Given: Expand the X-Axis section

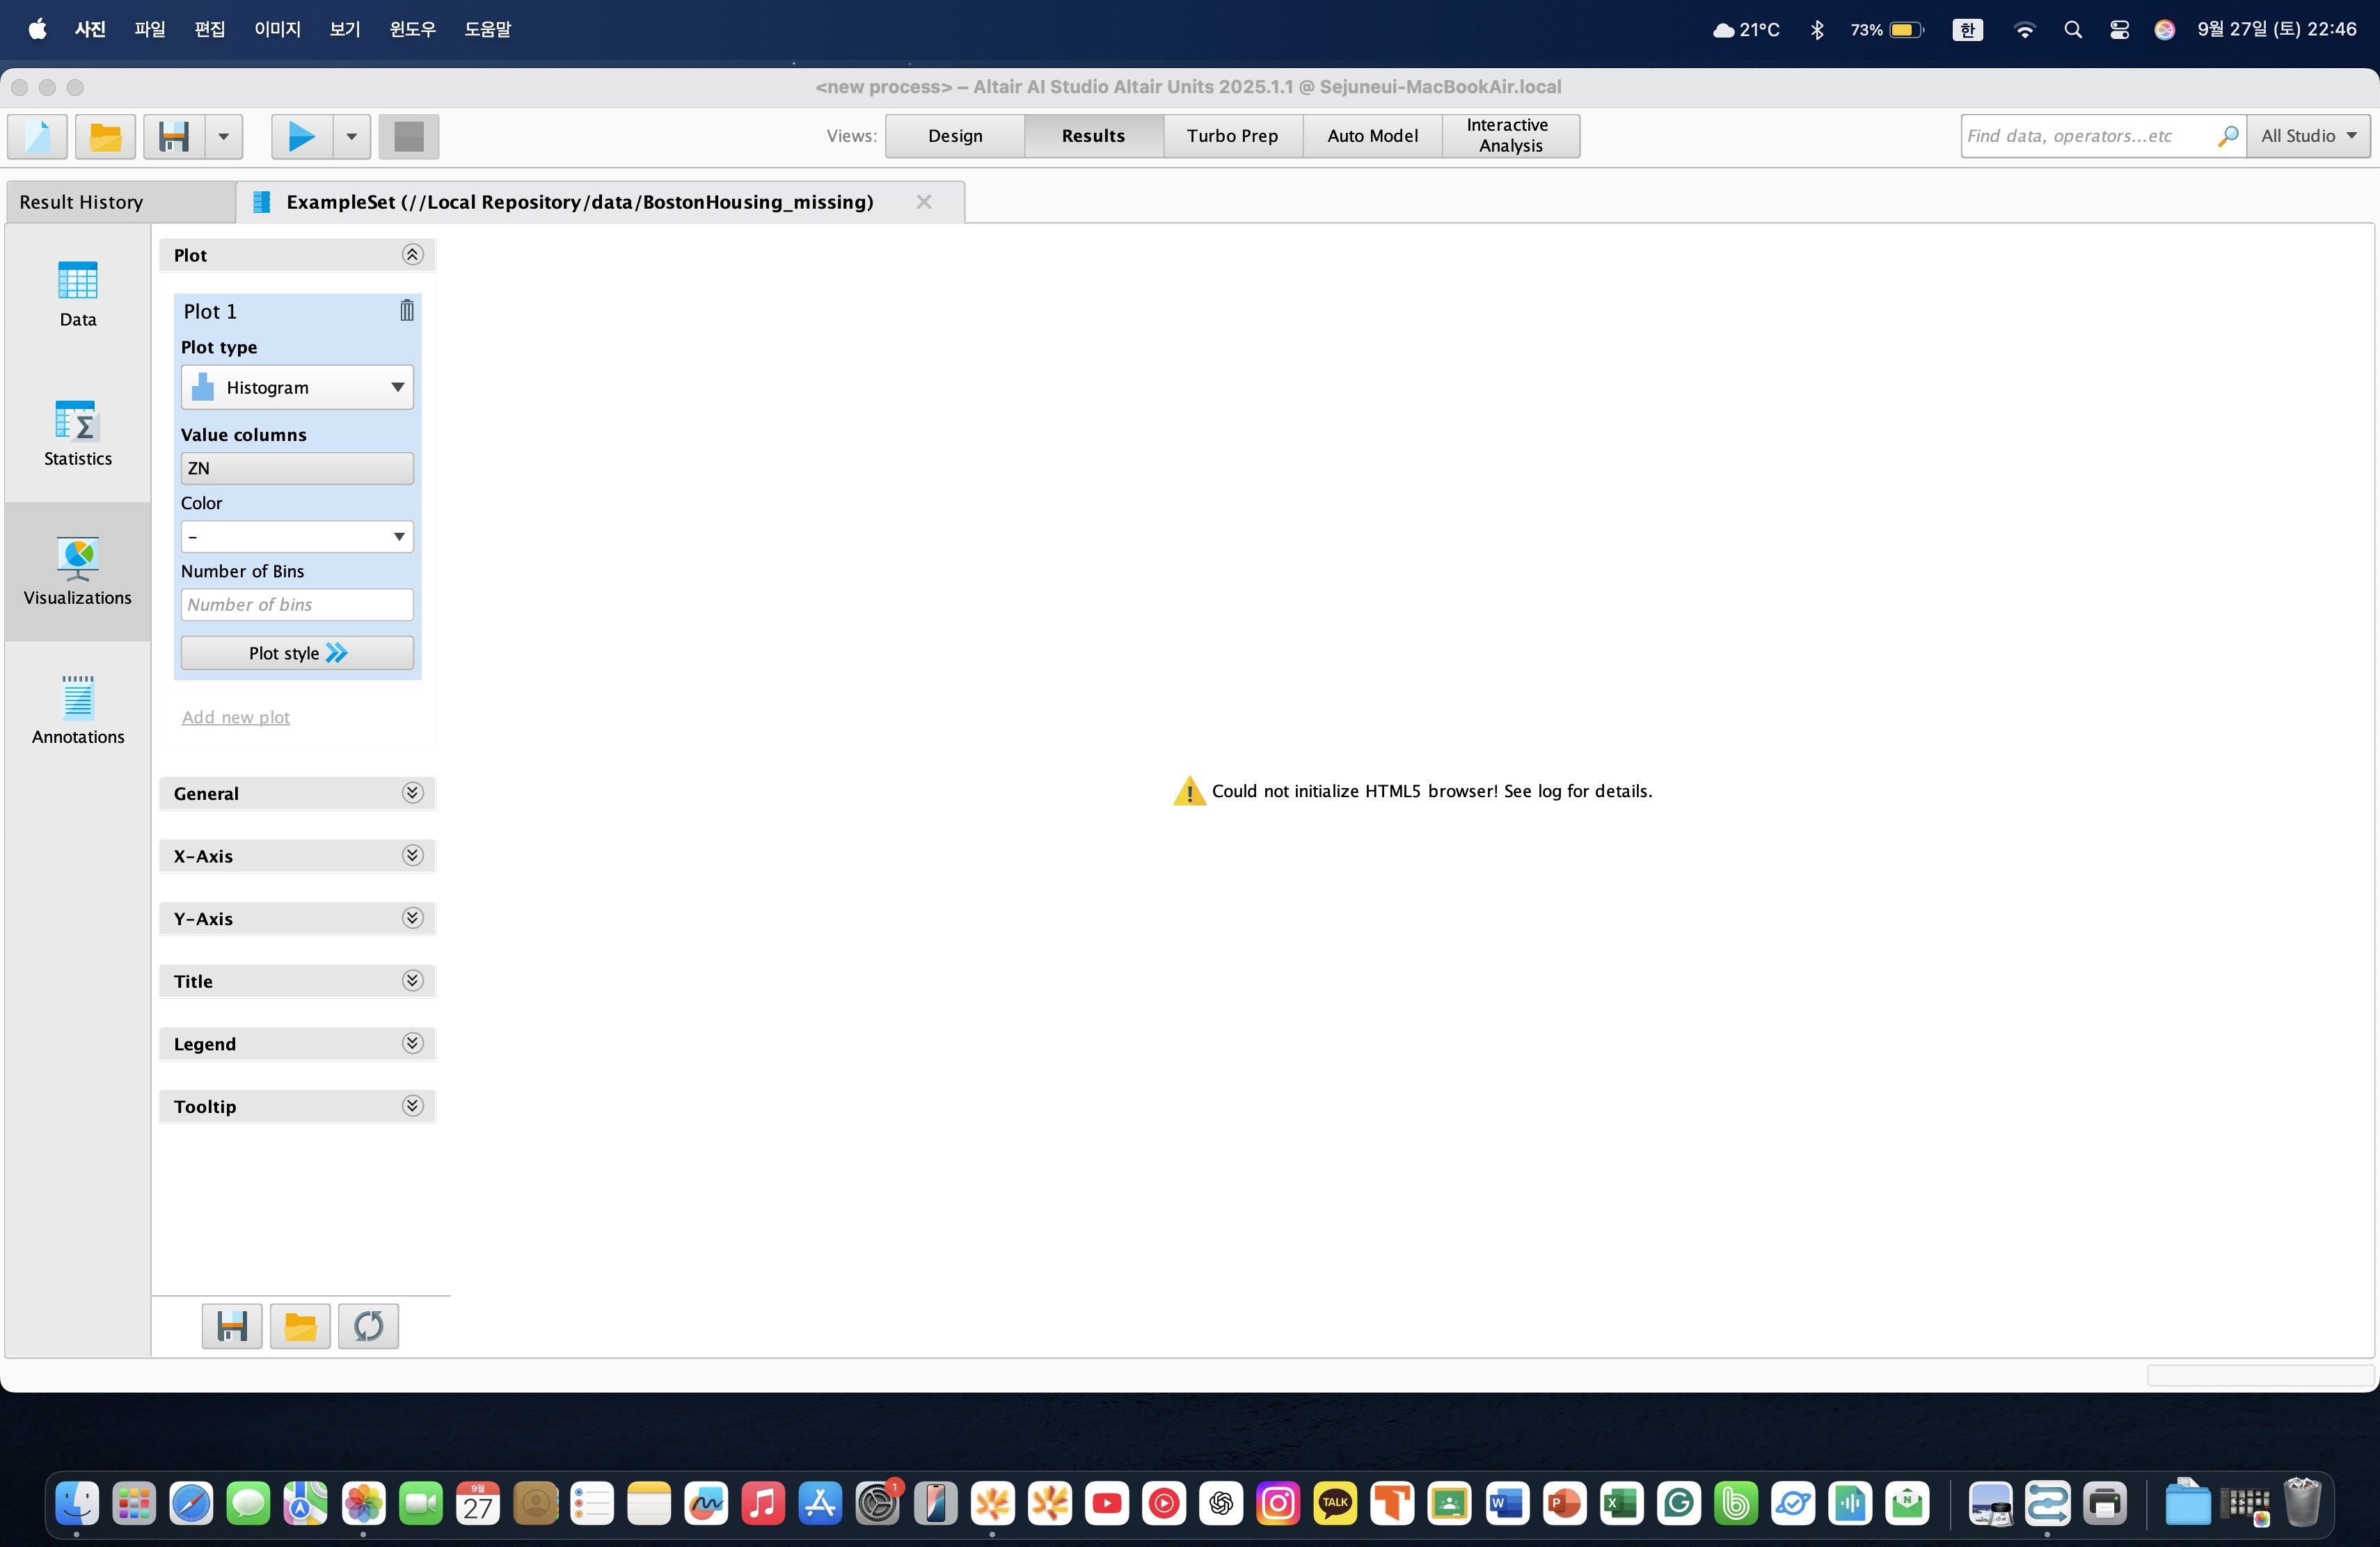Looking at the screenshot, I should click(412, 856).
